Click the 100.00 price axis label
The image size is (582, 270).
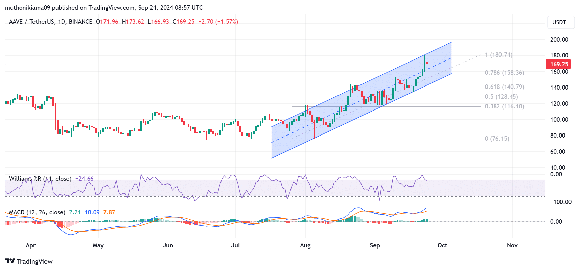[x=559, y=120]
